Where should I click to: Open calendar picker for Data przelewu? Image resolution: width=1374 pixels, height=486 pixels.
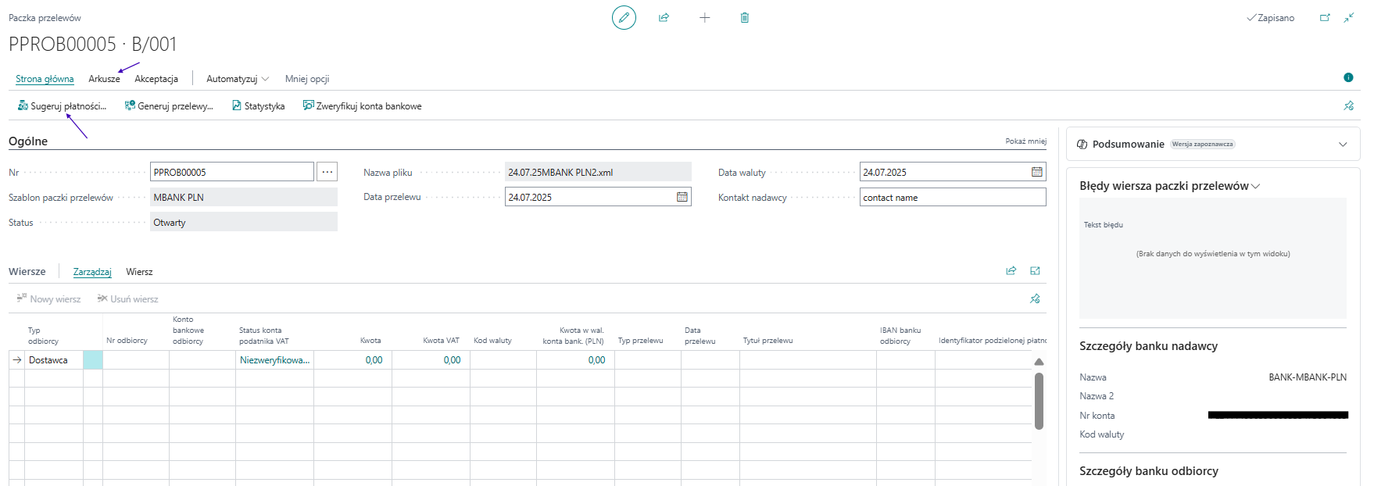point(682,197)
